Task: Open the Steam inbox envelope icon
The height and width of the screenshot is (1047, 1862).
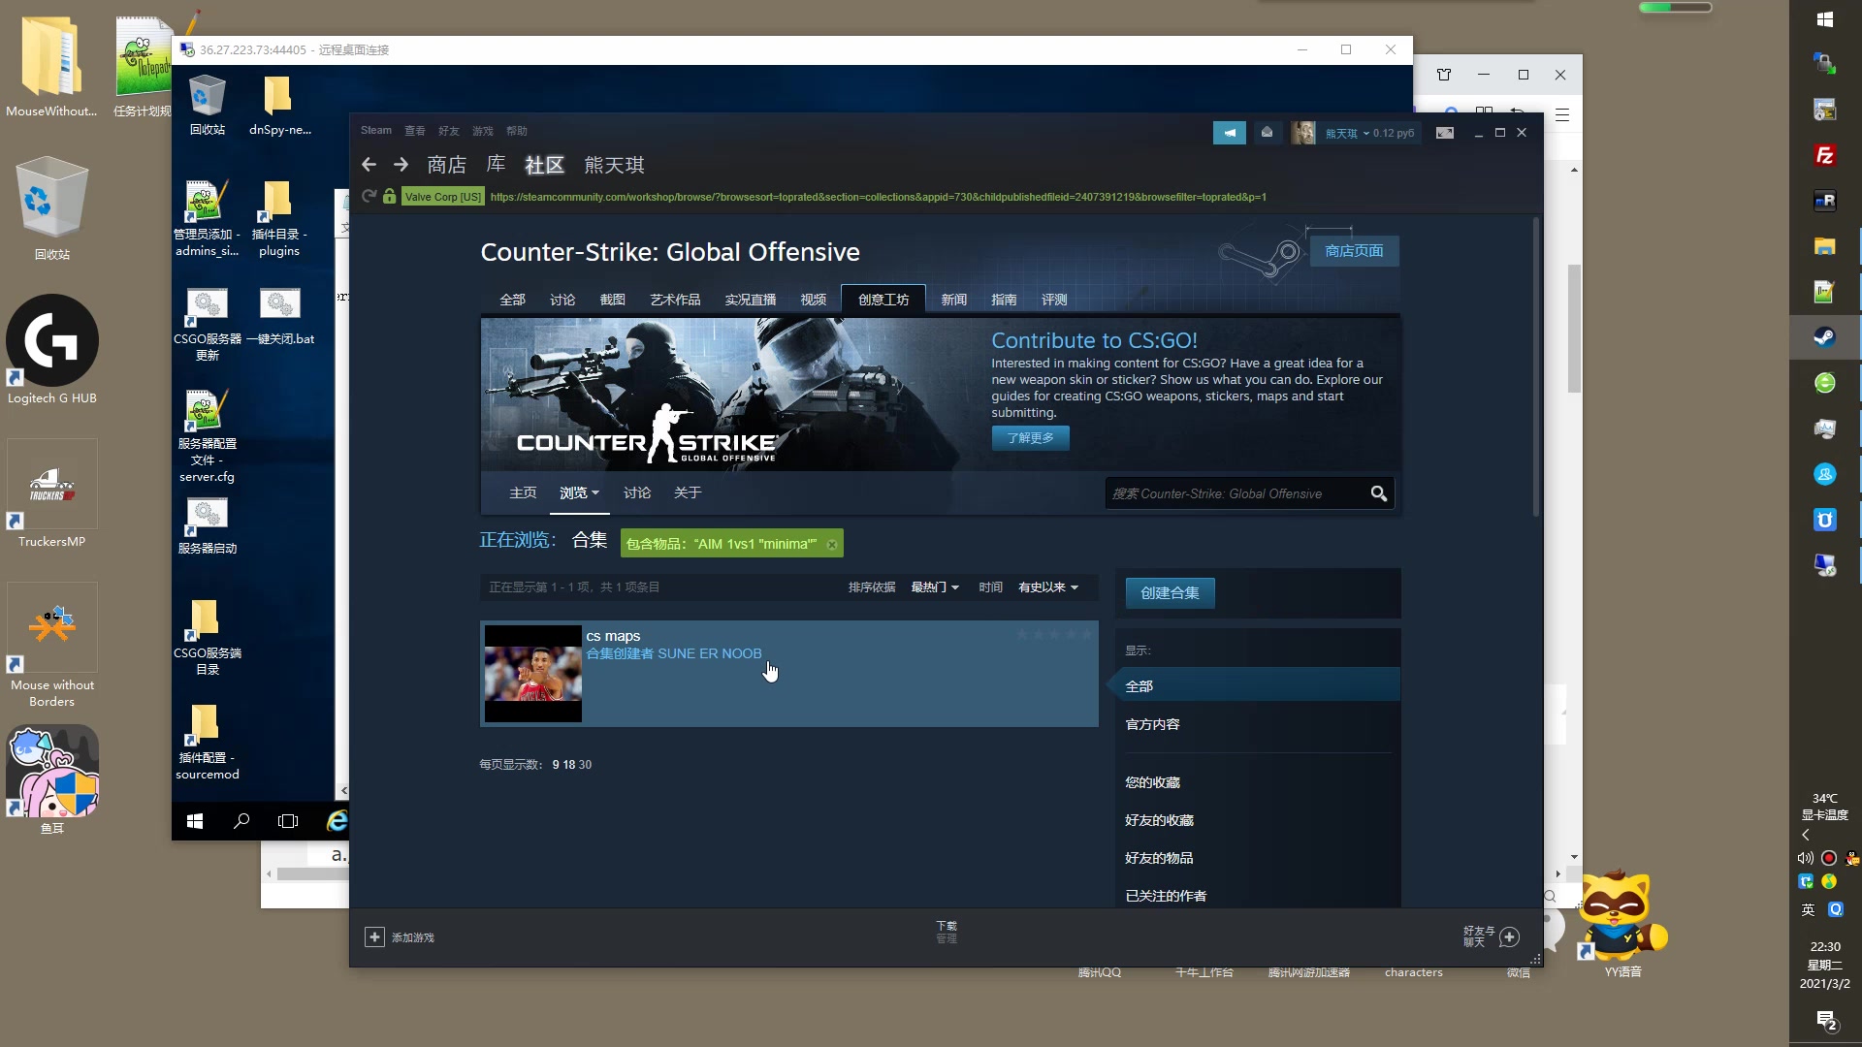Action: click(1267, 133)
